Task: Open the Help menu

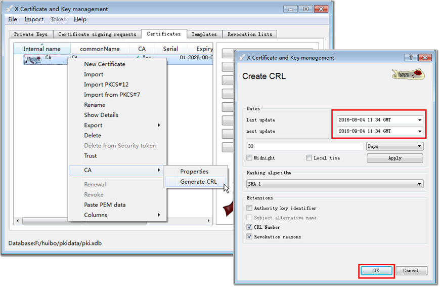Action: click(x=80, y=19)
